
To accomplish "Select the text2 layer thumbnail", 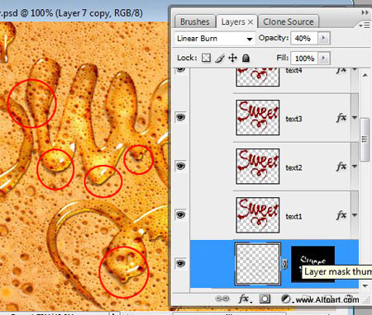I will 258,167.
